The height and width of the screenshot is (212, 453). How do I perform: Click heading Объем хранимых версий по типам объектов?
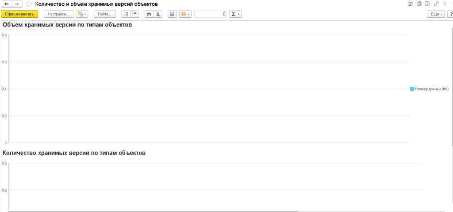click(67, 25)
